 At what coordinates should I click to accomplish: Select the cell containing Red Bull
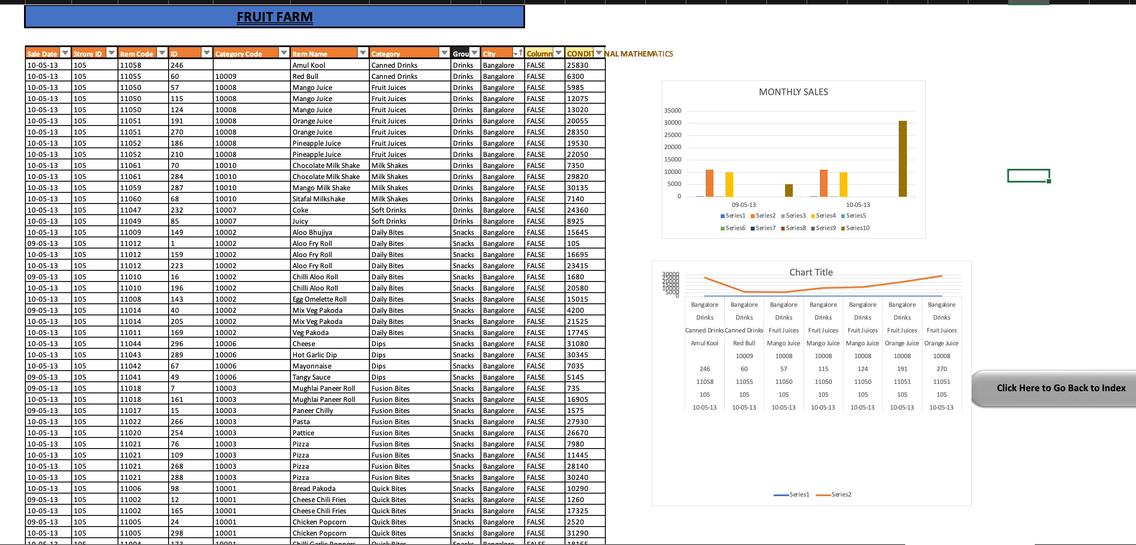tap(330, 76)
